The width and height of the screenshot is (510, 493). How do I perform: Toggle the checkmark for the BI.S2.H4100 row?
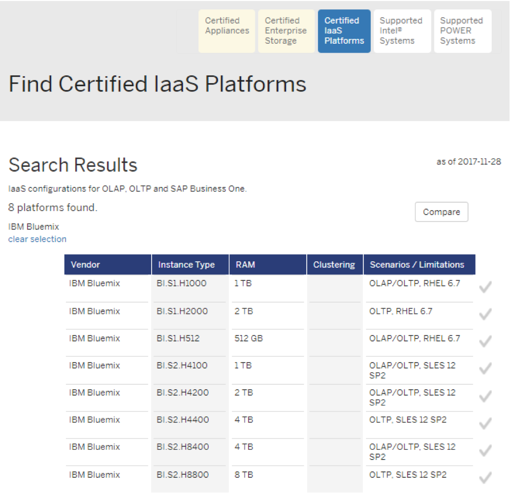(485, 369)
